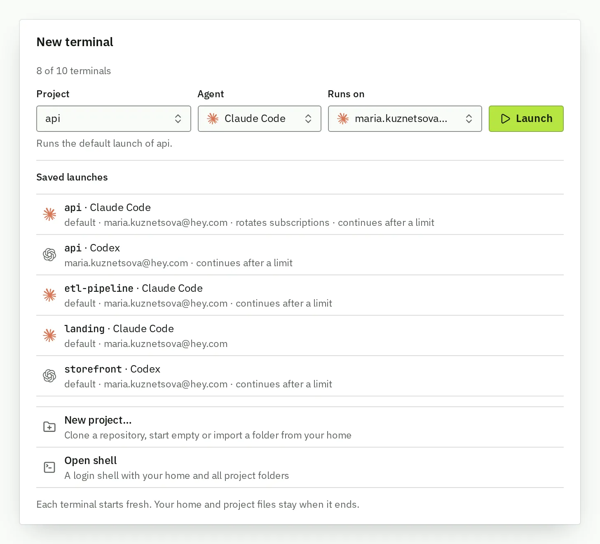Screen dimensions: 600x544
Task: Click the "A login shell with your home" description
Action: click(x=176, y=476)
